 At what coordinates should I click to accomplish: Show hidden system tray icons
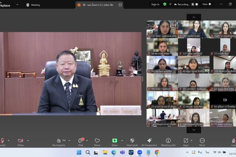(x=187, y=152)
